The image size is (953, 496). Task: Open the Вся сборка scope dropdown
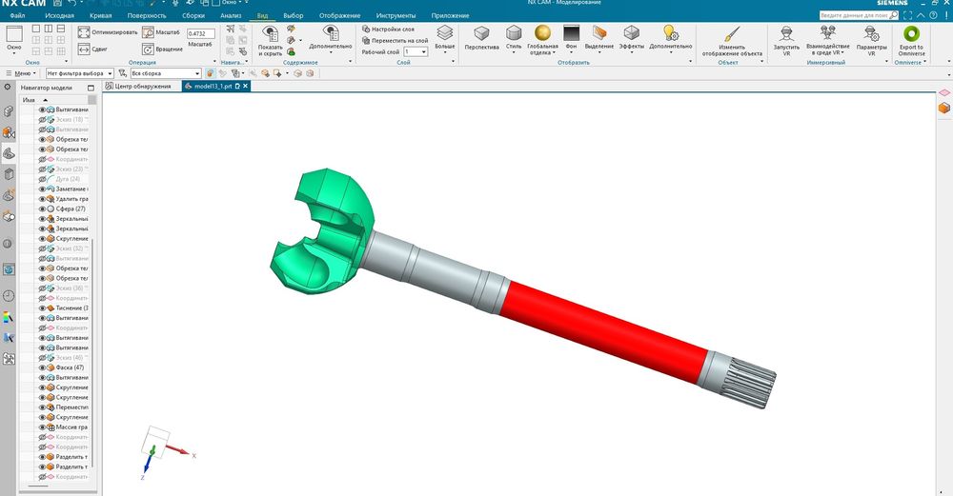[165, 73]
